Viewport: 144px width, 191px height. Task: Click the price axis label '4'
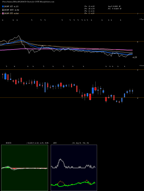click(x=138, y=98)
